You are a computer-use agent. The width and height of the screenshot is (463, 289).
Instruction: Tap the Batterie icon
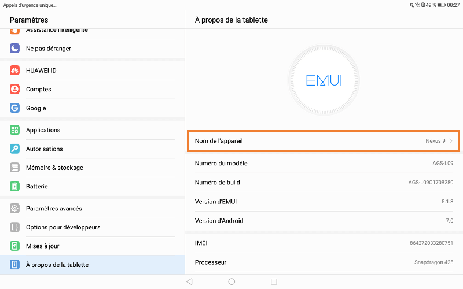click(x=14, y=186)
